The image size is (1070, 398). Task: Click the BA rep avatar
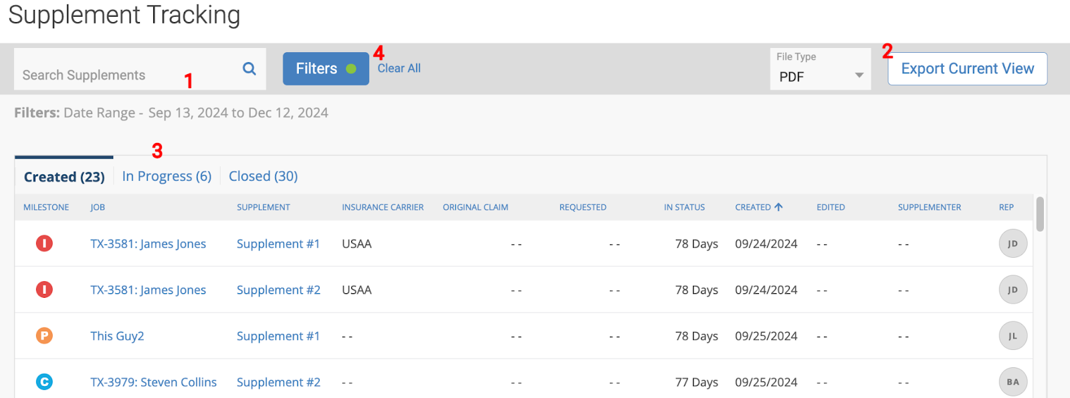point(1012,382)
